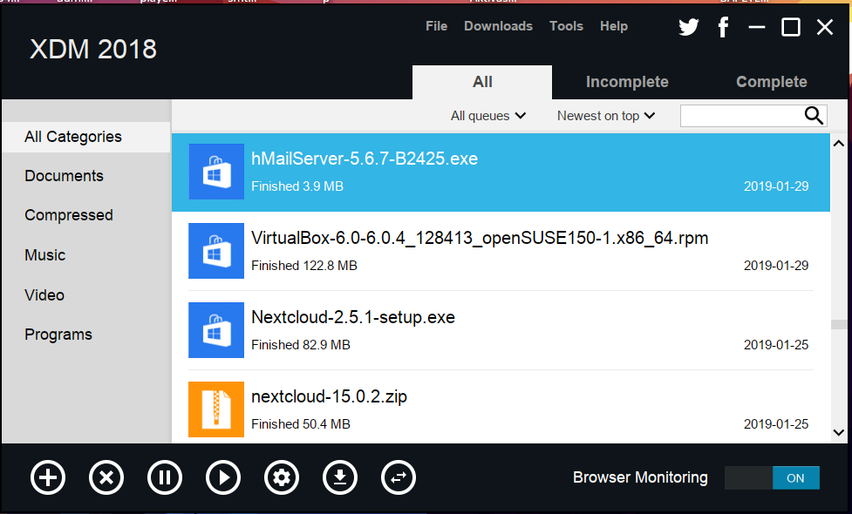Screen dimensions: 852x514
Task: Select Nextcloud-2.5.1-setup.exe file name
Action: click(353, 317)
